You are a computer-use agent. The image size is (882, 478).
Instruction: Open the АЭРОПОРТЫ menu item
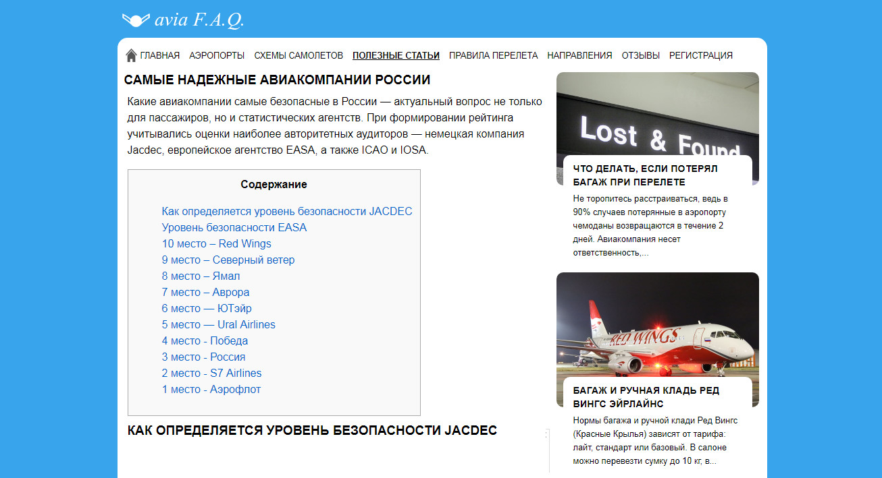point(217,55)
